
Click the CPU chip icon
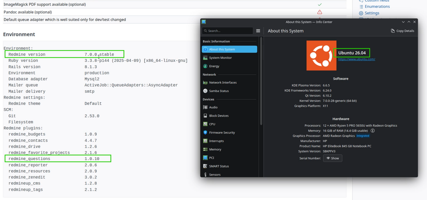(205, 124)
